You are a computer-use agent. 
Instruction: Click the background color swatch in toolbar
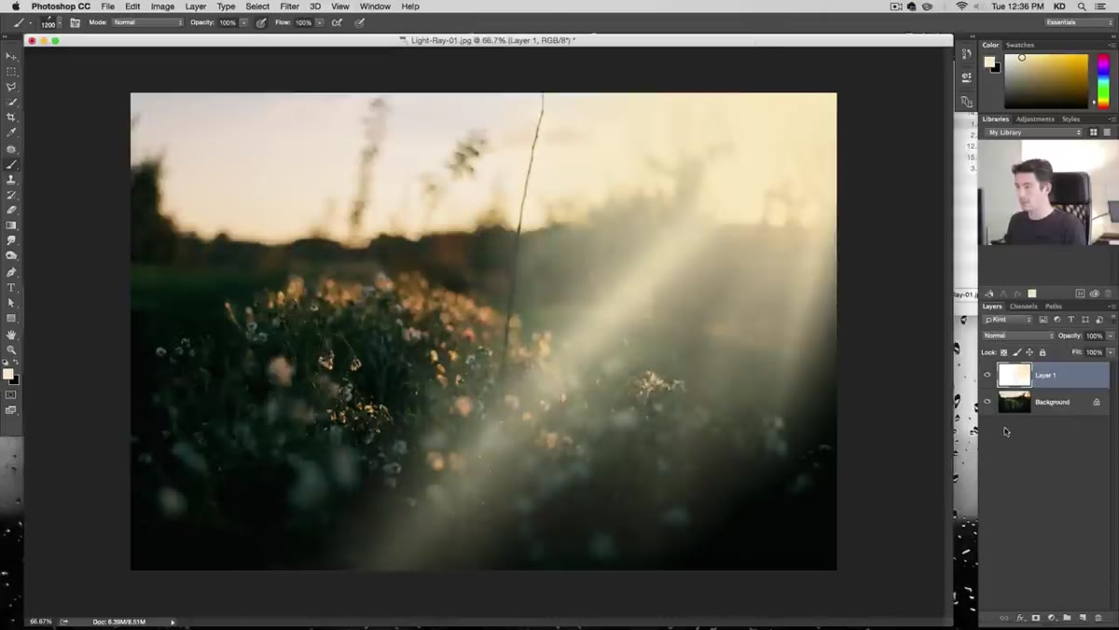pyautogui.click(x=14, y=380)
